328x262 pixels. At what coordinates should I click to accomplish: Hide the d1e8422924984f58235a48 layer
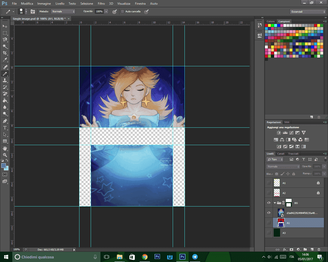(x=269, y=213)
